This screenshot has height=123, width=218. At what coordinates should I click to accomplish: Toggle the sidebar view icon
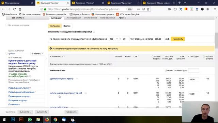pos(175,9)
